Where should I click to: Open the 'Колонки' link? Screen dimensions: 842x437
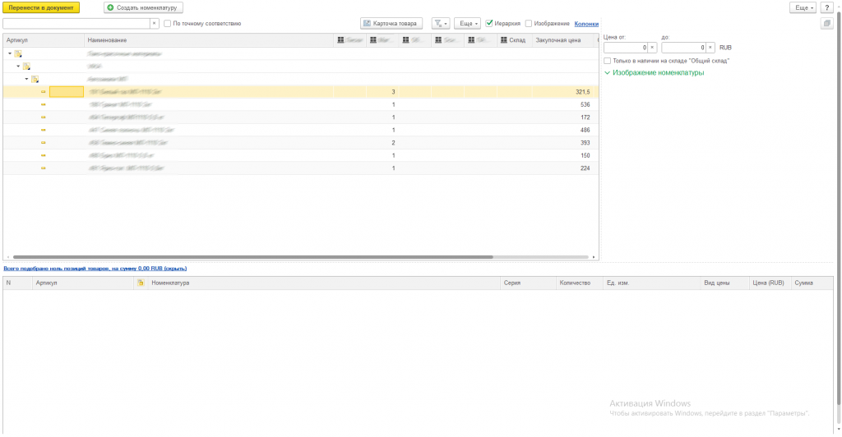point(586,24)
